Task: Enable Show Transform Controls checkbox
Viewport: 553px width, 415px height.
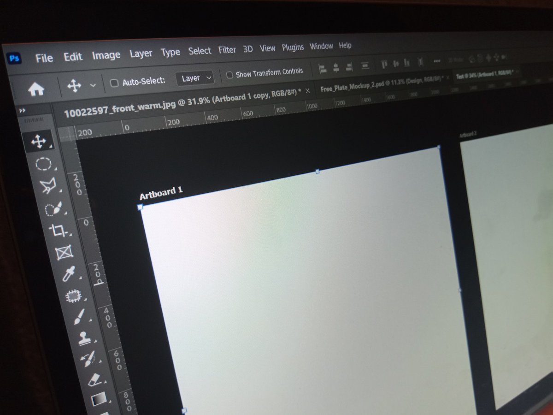Action: click(229, 75)
